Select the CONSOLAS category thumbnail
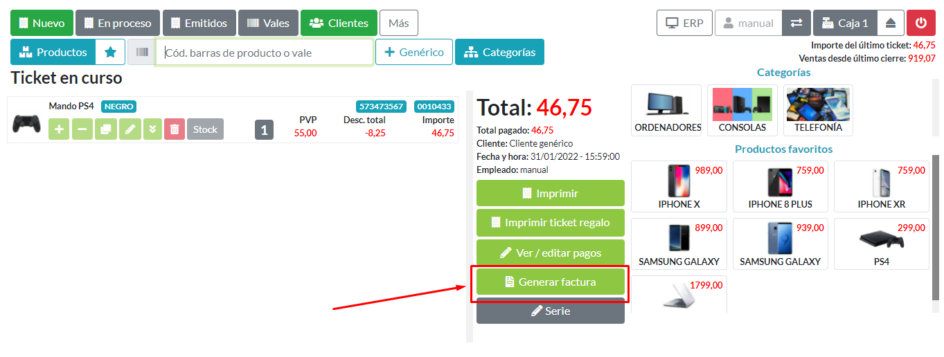Image resolution: width=944 pixels, height=357 pixels. (742, 111)
